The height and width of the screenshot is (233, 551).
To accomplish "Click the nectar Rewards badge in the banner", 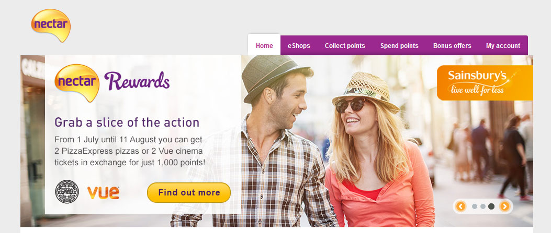I will [x=112, y=82].
